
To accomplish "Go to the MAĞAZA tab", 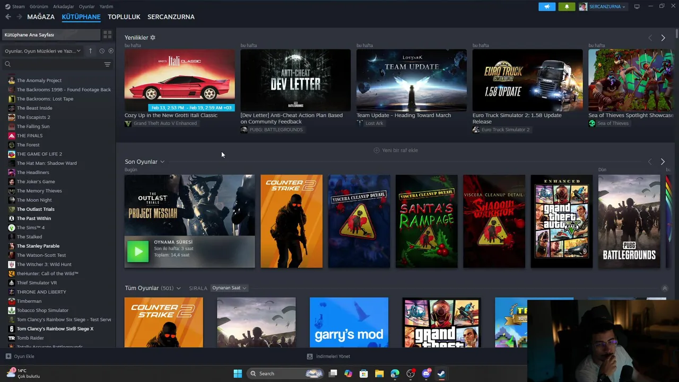I will 41,17.
